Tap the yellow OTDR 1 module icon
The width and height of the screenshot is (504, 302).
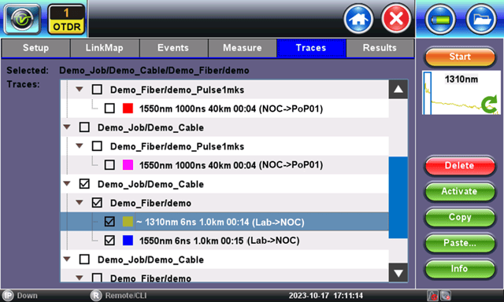tap(66, 19)
